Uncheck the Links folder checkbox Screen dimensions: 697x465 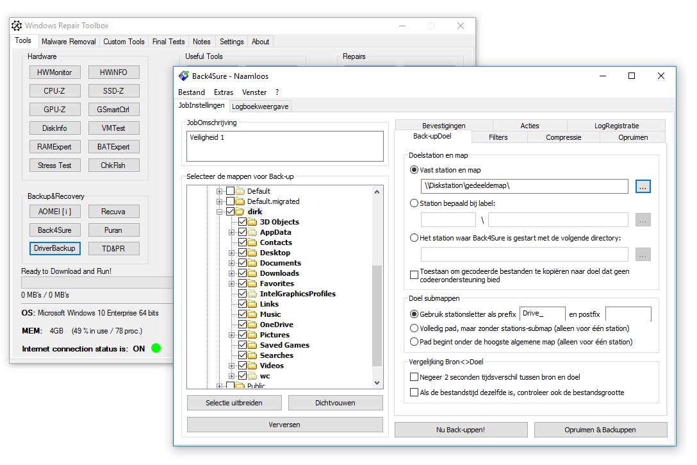pyautogui.click(x=242, y=304)
